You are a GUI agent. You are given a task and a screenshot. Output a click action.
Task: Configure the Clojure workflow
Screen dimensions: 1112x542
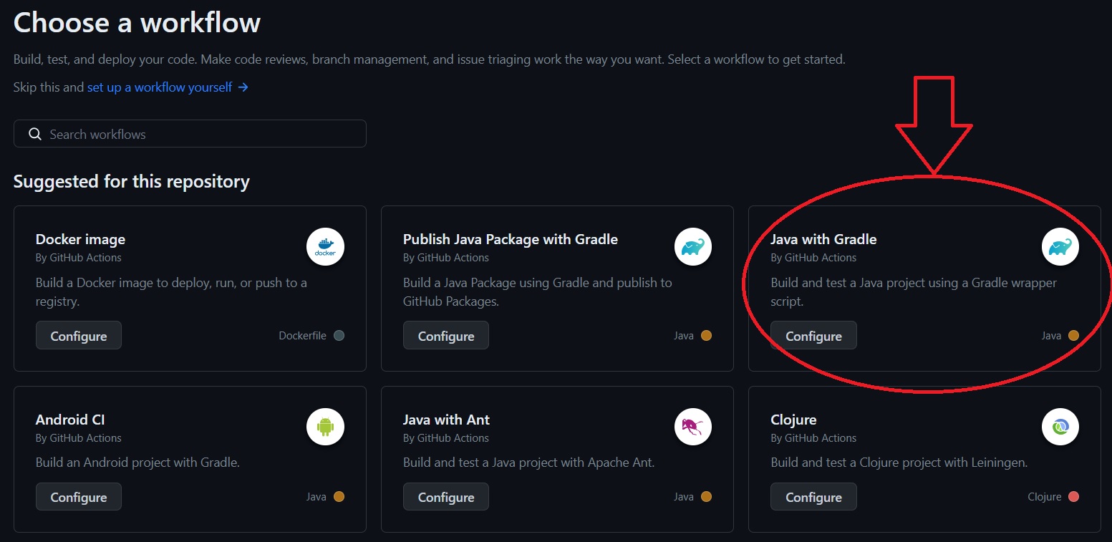coord(813,496)
